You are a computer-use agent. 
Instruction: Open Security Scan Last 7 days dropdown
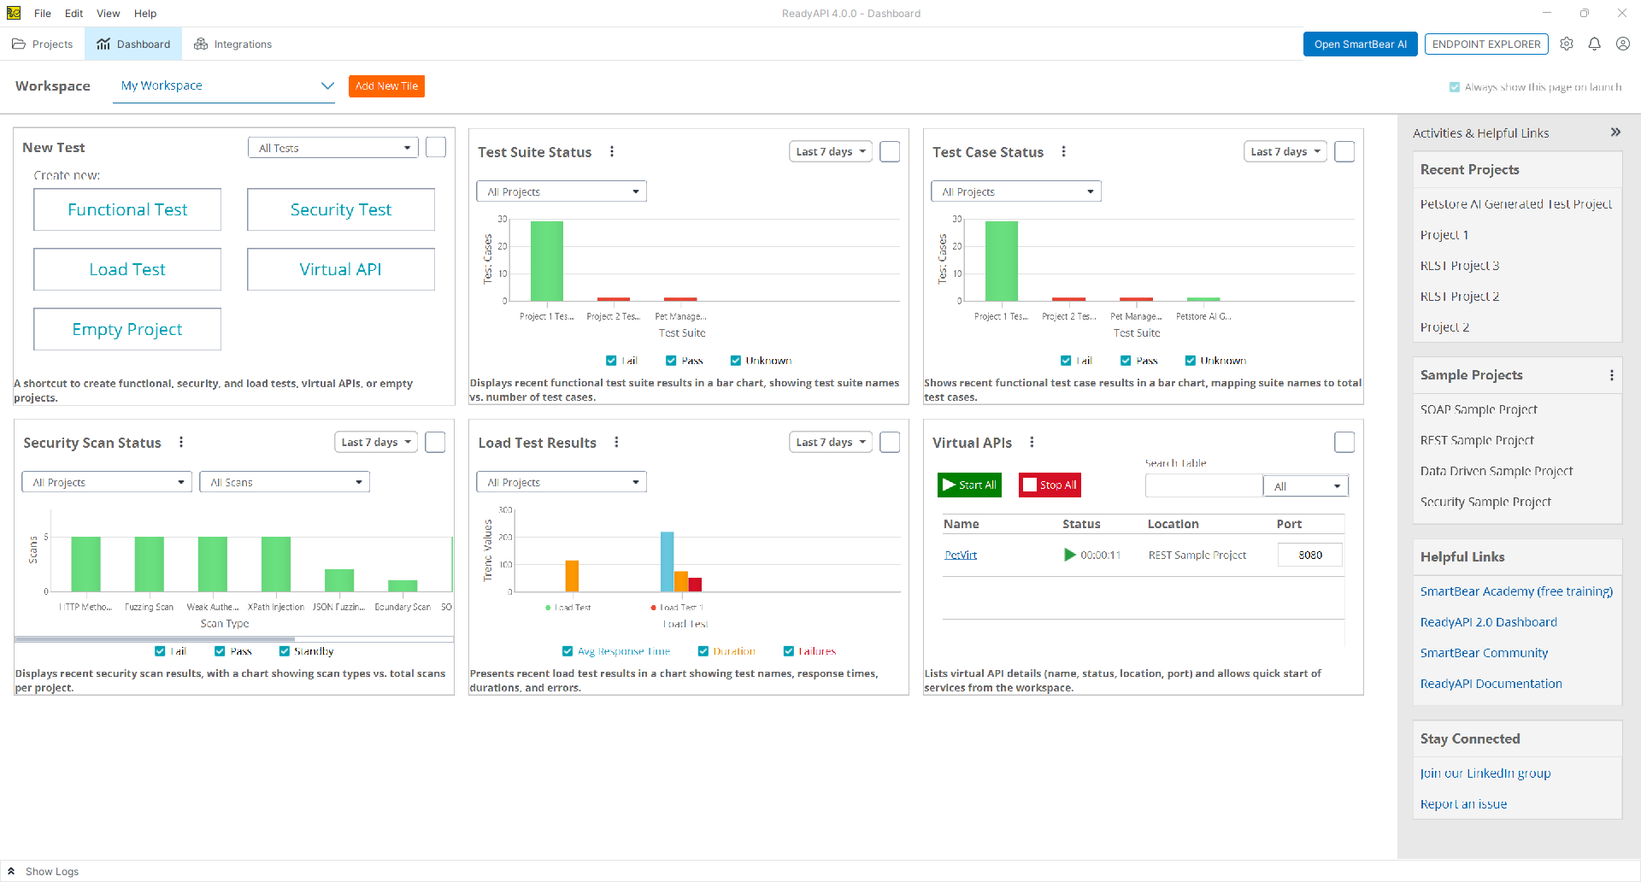(x=376, y=442)
